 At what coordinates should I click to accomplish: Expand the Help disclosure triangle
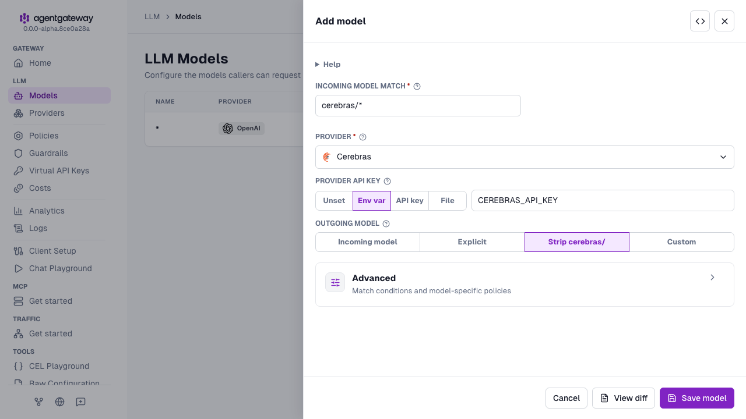click(x=318, y=65)
